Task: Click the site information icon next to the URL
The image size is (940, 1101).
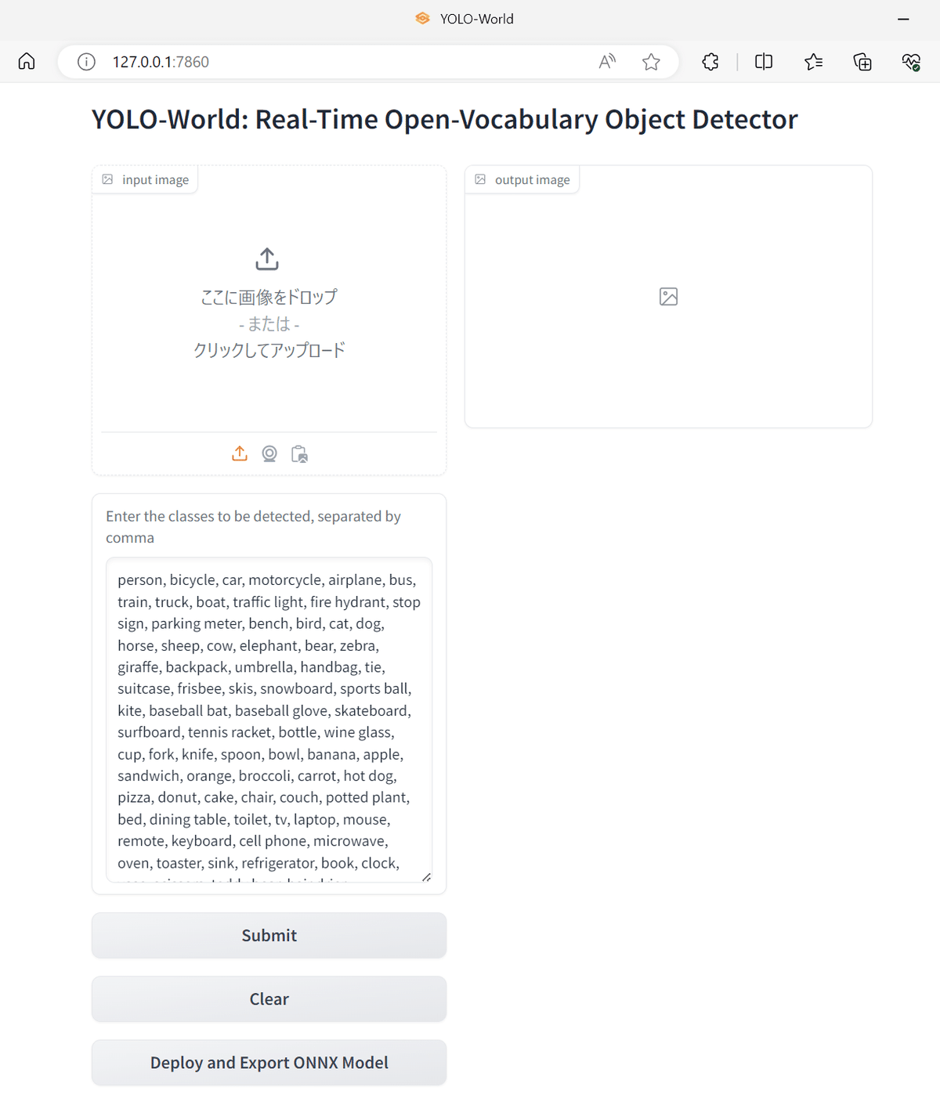Action: coord(86,61)
